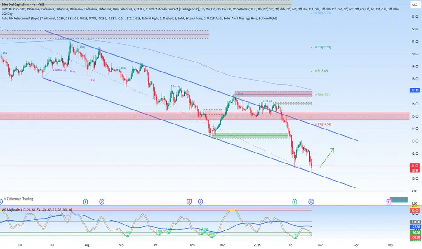The height and width of the screenshot is (249, 422).
Task: Click the 2026 label on time axis
Action: click(x=257, y=245)
